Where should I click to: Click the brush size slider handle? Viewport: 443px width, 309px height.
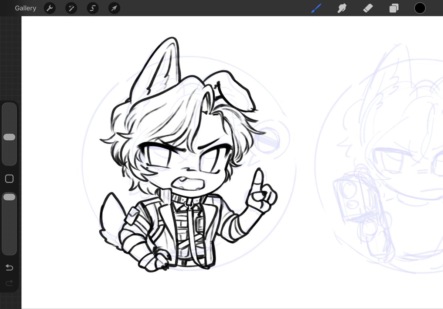coord(9,137)
